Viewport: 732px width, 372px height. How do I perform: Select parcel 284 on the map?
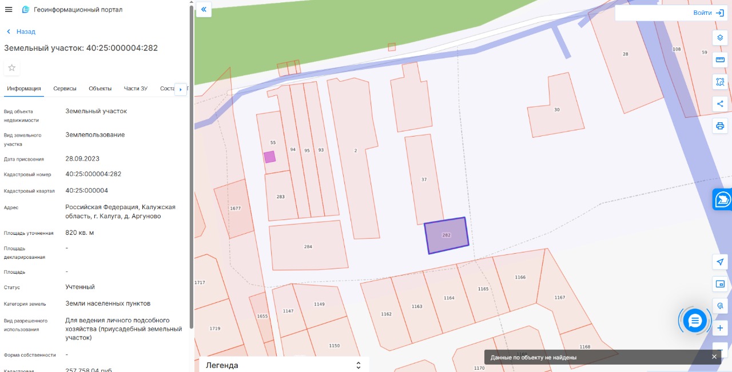click(x=308, y=246)
